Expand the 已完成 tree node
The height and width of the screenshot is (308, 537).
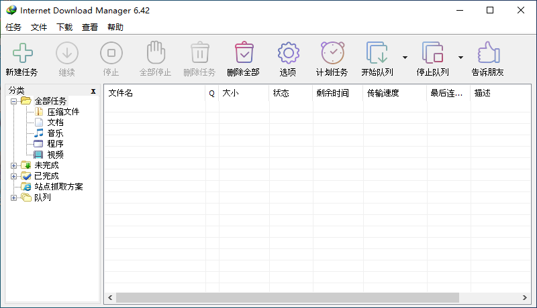tap(14, 176)
